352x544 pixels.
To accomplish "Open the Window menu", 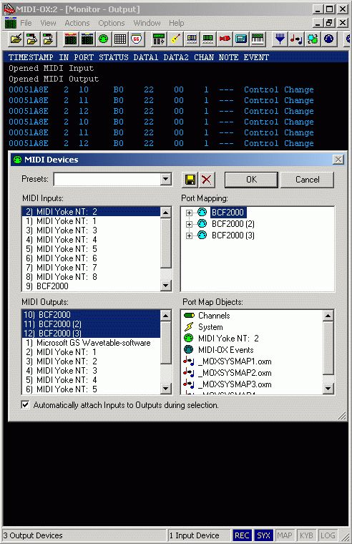I will 147,23.
